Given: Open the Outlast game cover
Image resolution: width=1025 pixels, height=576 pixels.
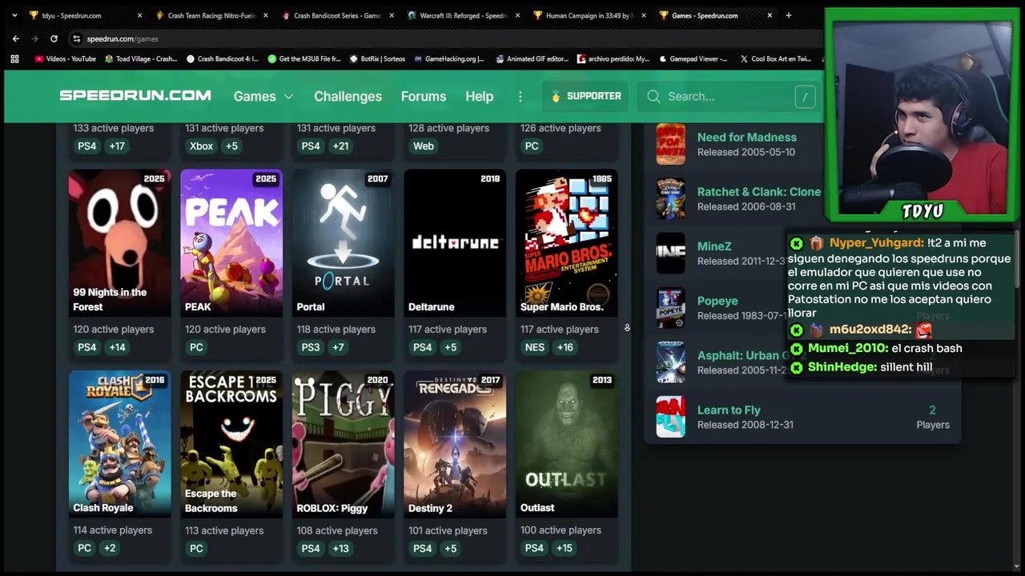Looking at the screenshot, I should tap(567, 444).
